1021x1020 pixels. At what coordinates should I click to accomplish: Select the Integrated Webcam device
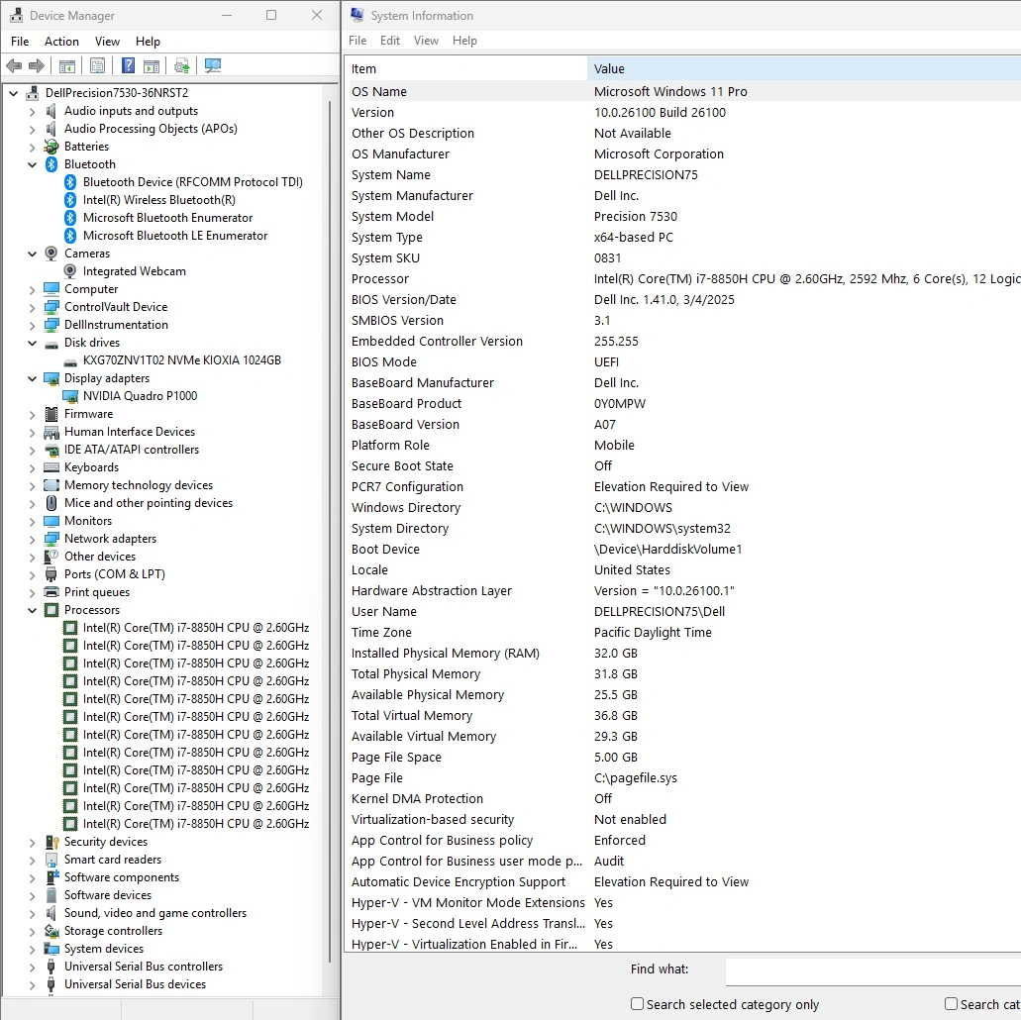point(134,271)
